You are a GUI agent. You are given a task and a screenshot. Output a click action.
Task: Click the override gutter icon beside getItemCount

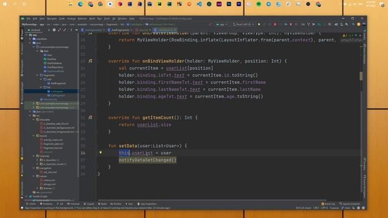point(90,117)
